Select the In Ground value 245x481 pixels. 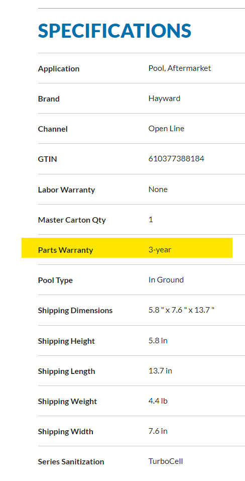[166, 280]
